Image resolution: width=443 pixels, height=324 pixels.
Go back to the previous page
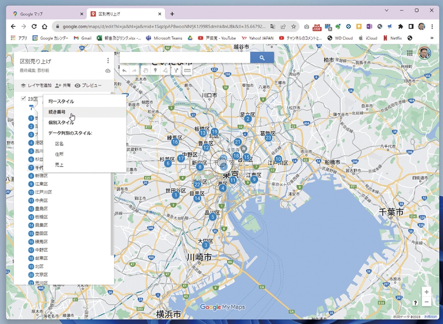(x=13, y=26)
